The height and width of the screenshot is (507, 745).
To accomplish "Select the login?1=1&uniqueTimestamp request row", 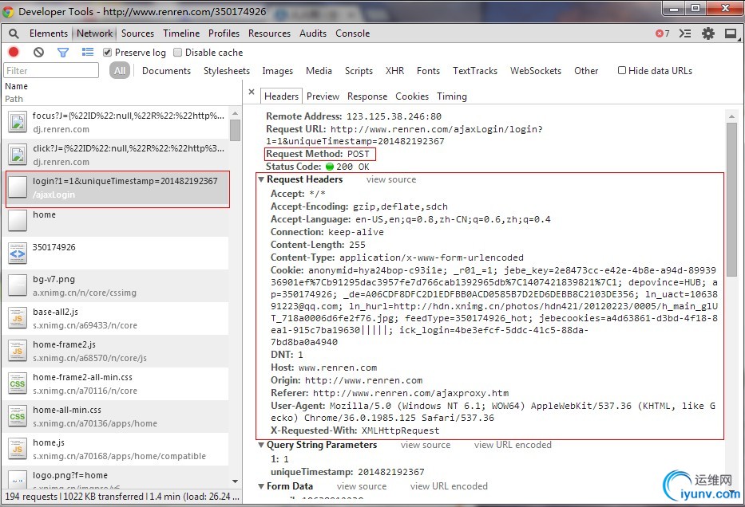I will [117, 188].
